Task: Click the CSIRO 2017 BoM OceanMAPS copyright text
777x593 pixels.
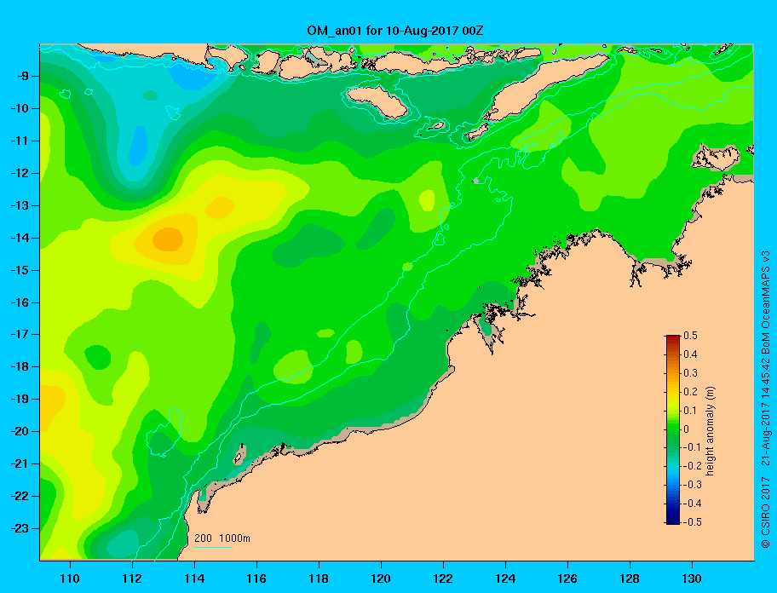Action: point(766,399)
